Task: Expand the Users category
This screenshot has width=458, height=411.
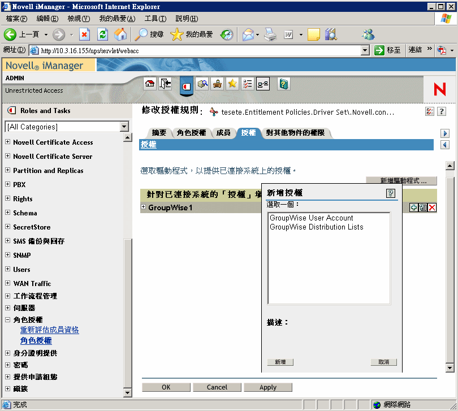Action: pos(7,269)
